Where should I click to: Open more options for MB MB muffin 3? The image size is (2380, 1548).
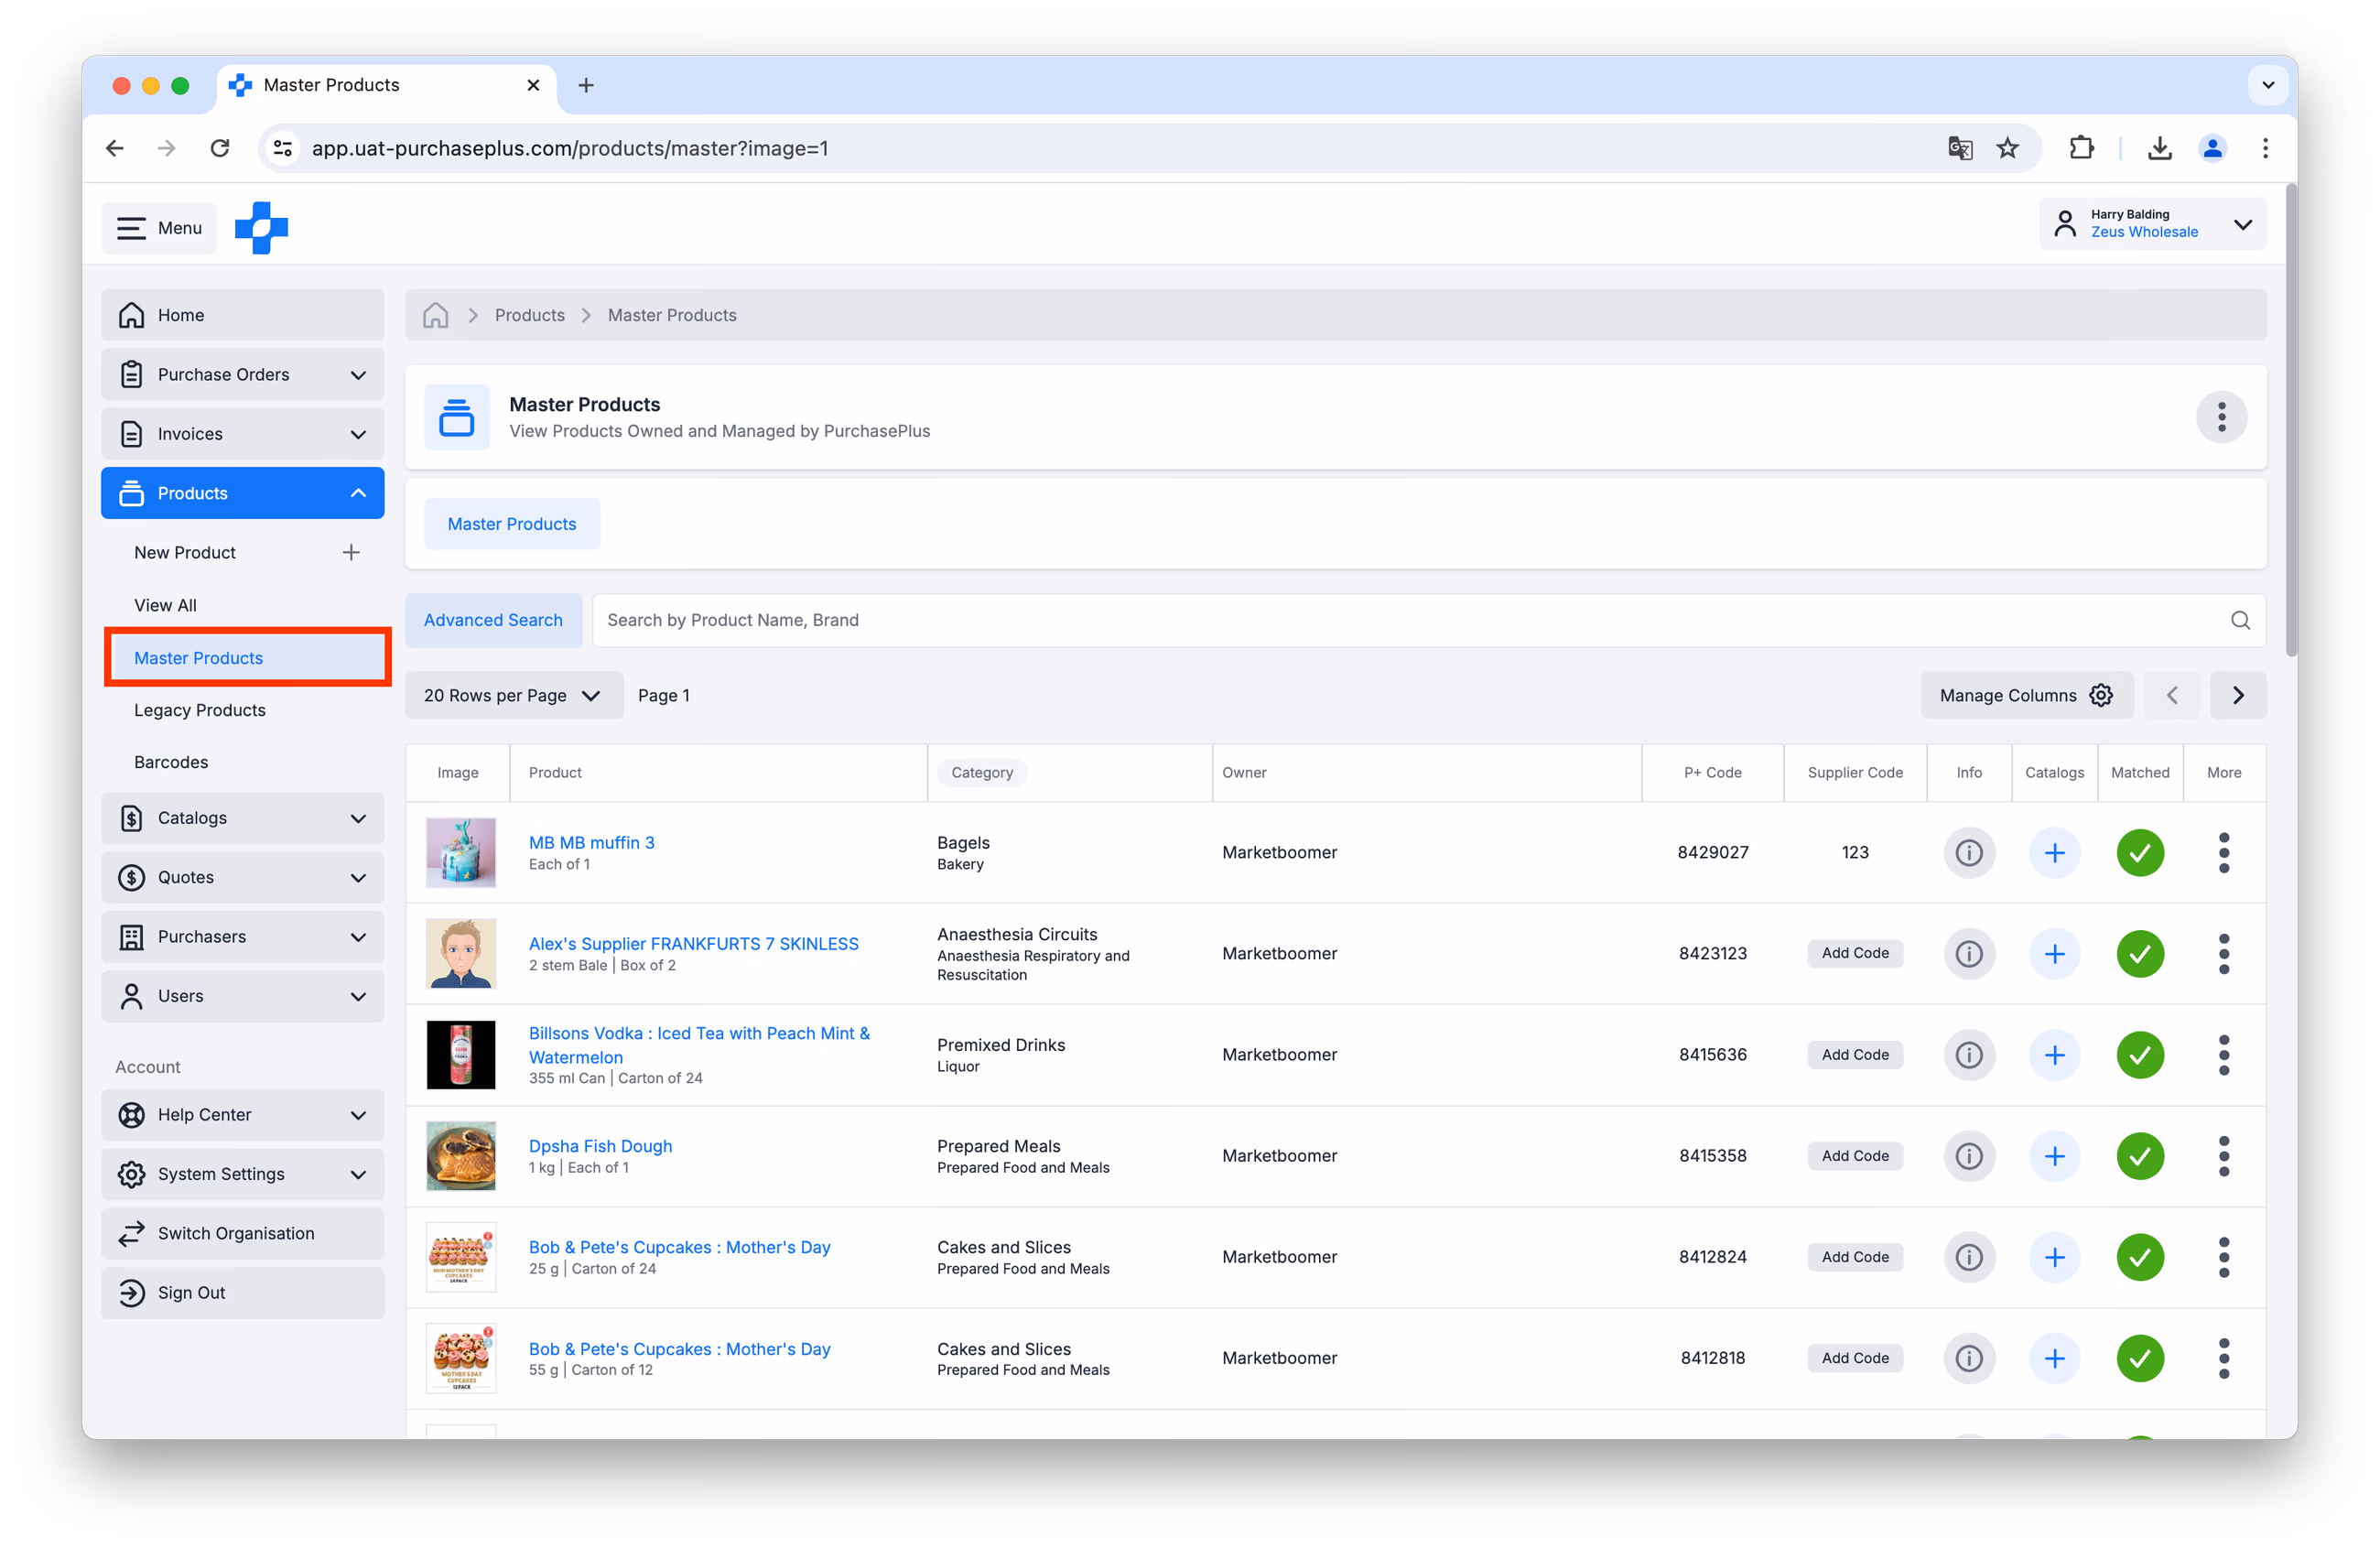(2223, 853)
